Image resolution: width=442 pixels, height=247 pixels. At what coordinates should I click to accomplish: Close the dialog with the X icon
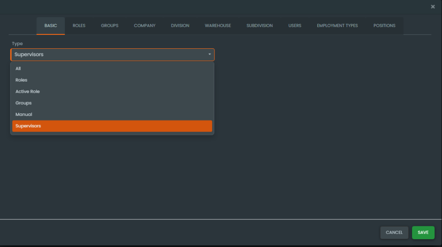click(x=433, y=6)
